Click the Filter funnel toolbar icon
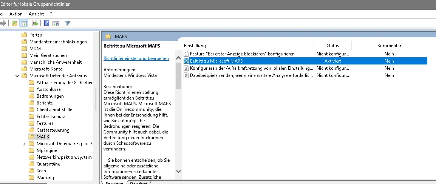Screen dimensions: 436x184 point(67,23)
